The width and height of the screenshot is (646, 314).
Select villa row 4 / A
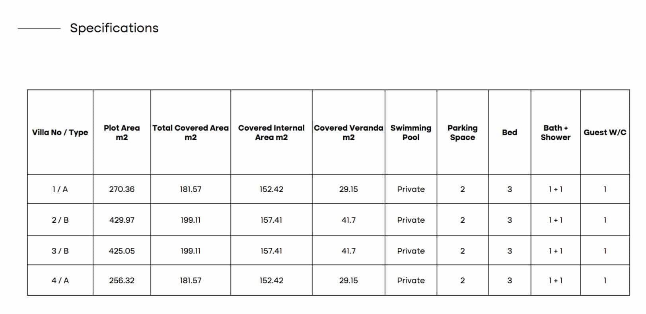tap(328, 280)
